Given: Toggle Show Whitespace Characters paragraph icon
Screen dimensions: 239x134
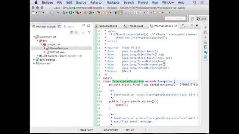Looking at the screenshot, I should click(x=135, y=13).
